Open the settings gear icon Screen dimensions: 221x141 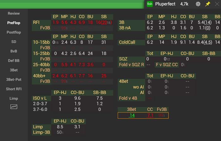coord(198,4)
